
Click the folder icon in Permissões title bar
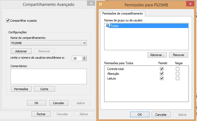(101, 4)
